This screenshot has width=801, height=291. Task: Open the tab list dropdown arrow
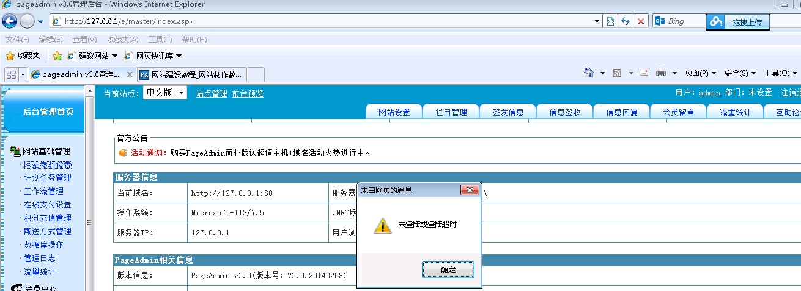(23, 74)
